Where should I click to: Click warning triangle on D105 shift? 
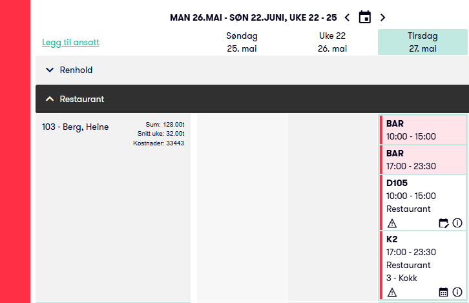[391, 224]
